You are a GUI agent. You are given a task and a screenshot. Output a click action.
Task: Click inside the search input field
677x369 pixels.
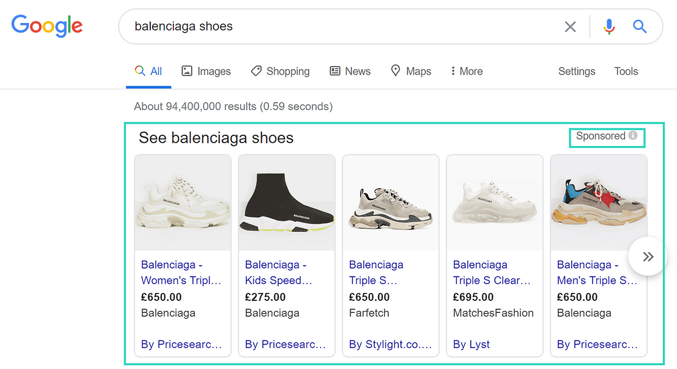[x=317, y=26]
